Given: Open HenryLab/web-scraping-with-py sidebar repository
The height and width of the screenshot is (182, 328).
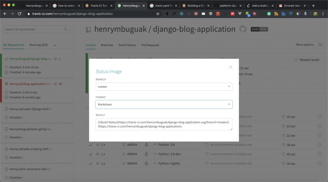Looking at the screenshot, I should [x=31, y=149].
